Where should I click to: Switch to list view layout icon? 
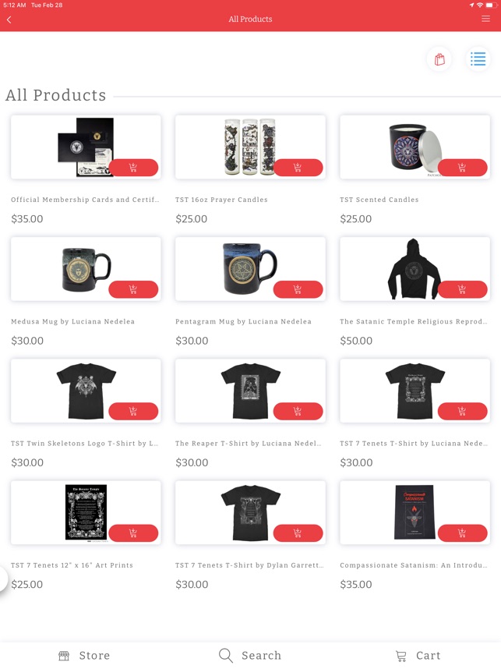(x=478, y=59)
